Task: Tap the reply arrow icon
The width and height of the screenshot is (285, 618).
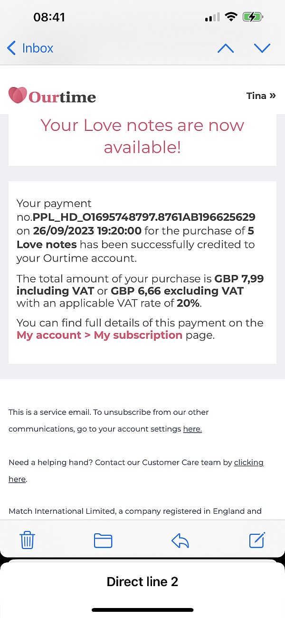Action: tap(180, 540)
